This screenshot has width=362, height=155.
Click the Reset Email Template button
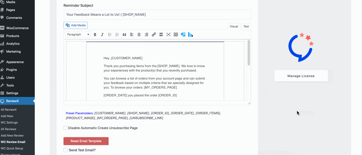point(86,141)
